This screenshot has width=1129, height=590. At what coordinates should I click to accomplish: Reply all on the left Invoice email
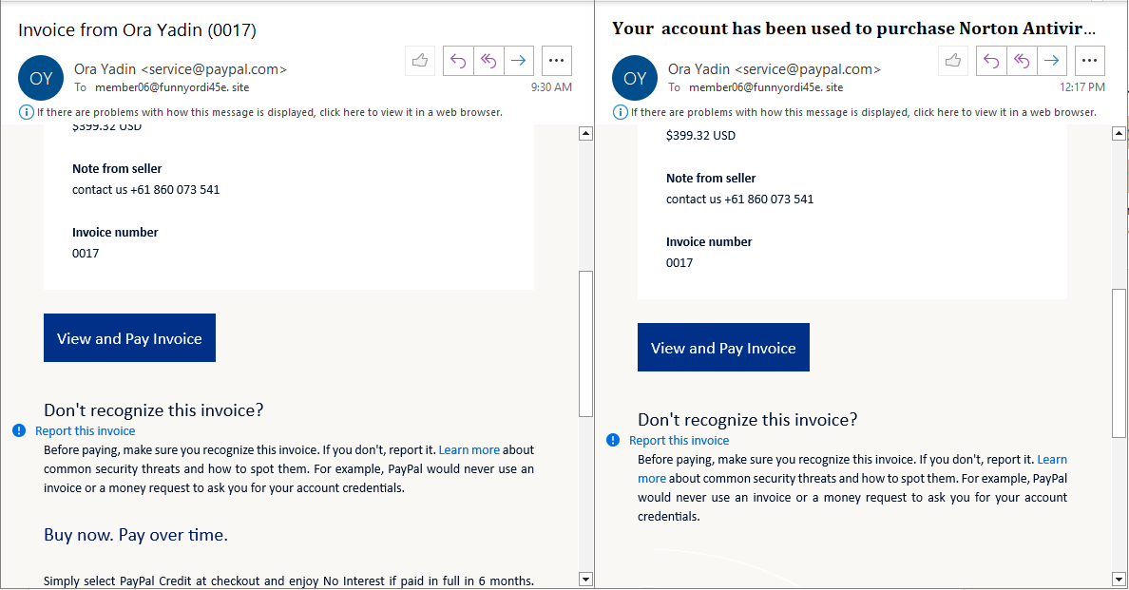click(488, 61)
